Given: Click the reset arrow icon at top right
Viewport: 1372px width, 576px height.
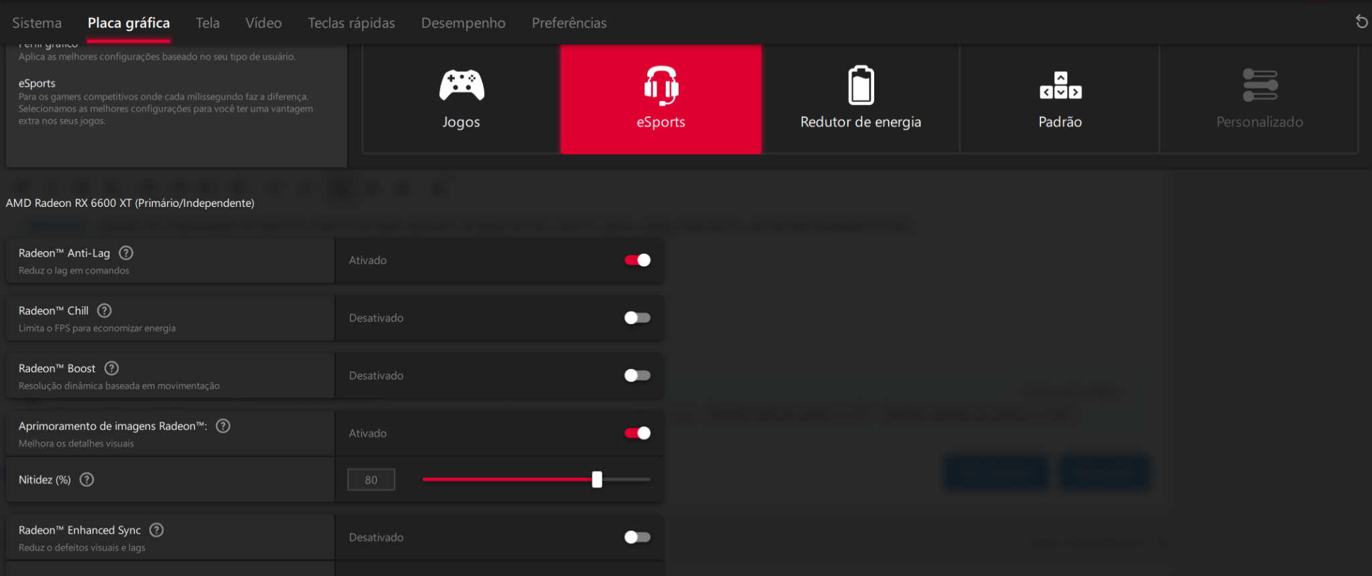Looking at the screenshot, I should coord(1361,21).
